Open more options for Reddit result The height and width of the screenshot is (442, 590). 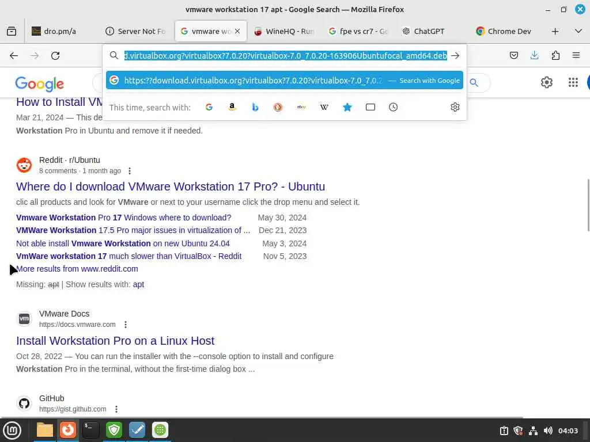point(130,171)
